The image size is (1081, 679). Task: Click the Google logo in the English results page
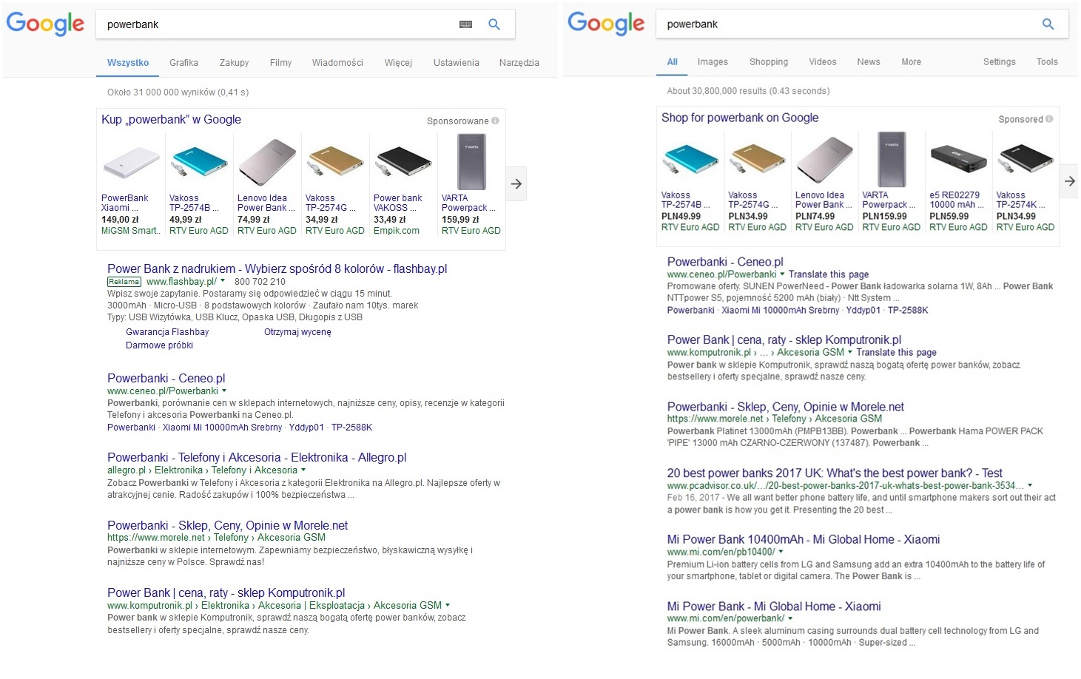[x=606, y=23]
